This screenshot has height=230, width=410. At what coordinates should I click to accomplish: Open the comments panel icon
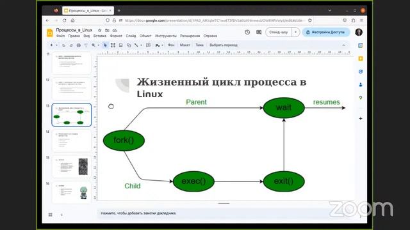click(259, 32)
